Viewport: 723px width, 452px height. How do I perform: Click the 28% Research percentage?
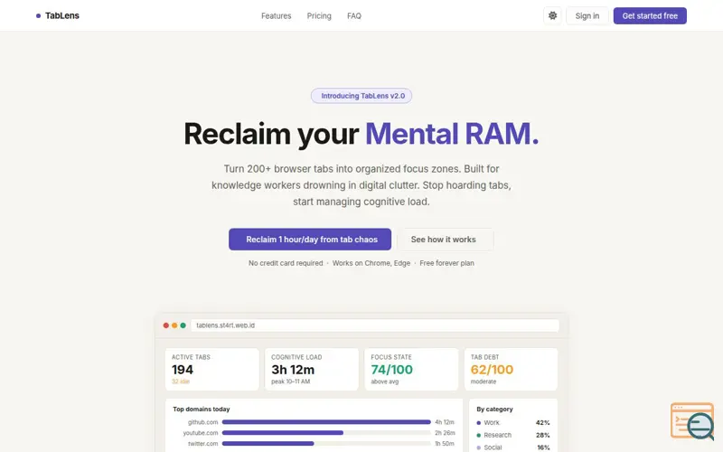click(543, 435)
